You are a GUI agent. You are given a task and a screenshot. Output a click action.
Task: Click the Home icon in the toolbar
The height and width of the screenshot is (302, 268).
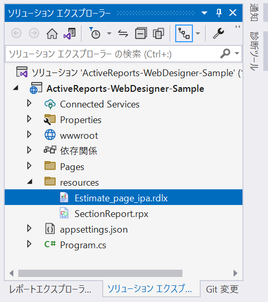pos(52,33)
